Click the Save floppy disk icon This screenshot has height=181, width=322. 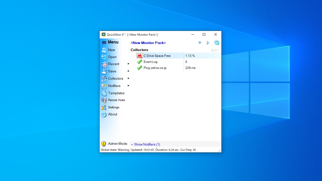[104, 71]
